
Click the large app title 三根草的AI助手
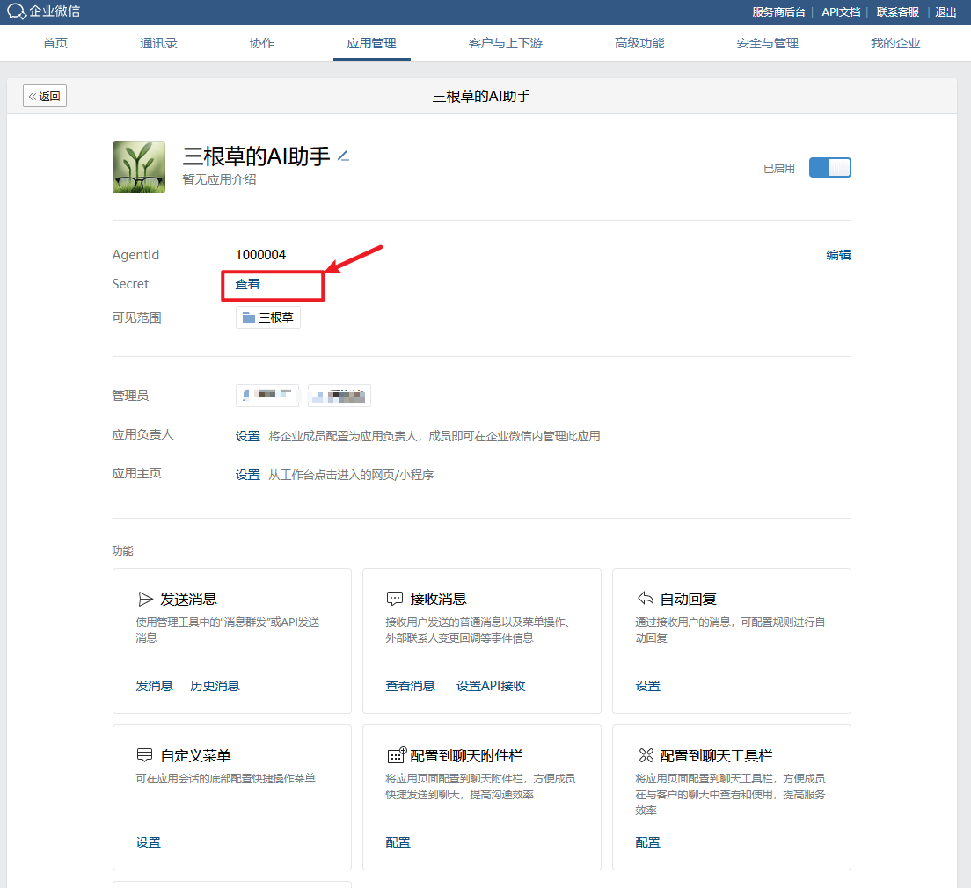pos(256,156)
